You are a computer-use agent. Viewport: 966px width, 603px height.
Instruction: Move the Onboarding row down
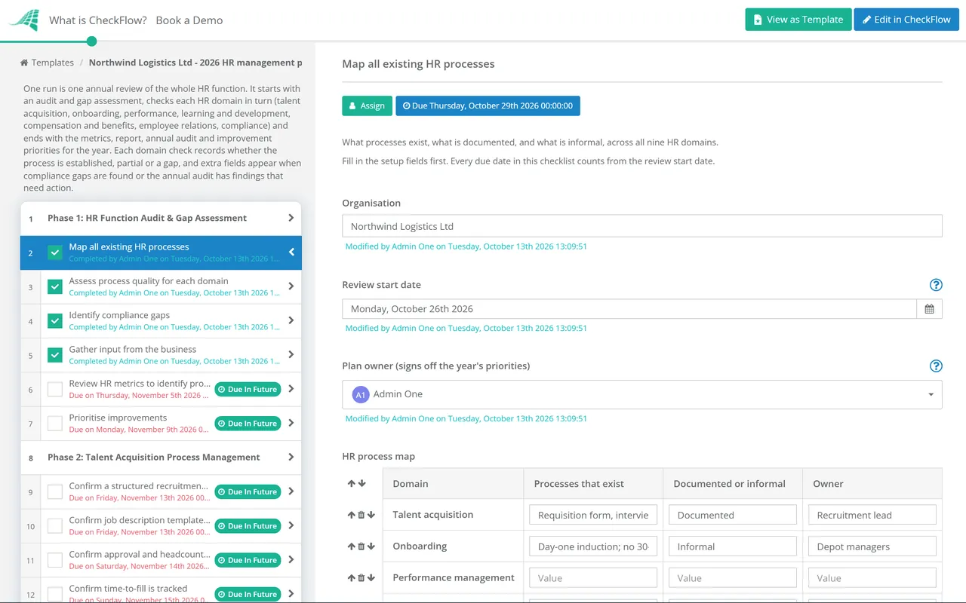point(371,546)
